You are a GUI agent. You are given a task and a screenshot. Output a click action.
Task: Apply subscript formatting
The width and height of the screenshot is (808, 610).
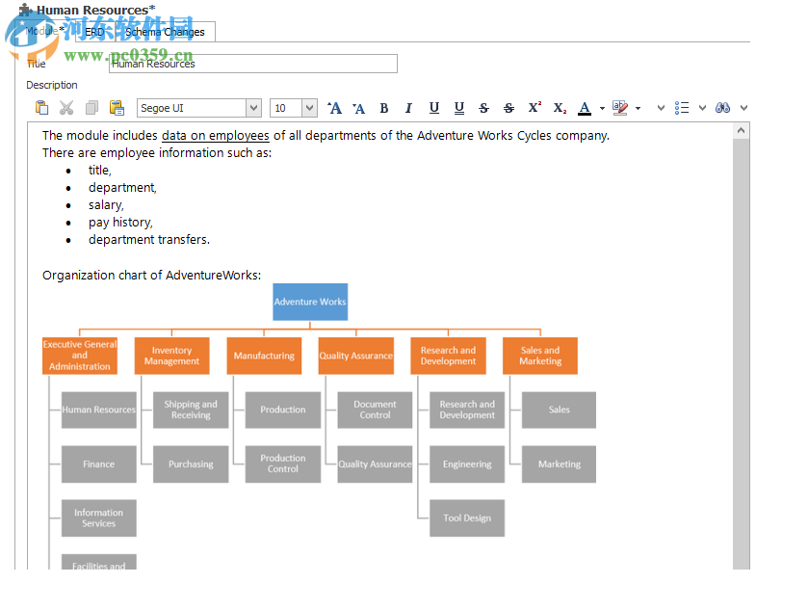tap(560, 108)
